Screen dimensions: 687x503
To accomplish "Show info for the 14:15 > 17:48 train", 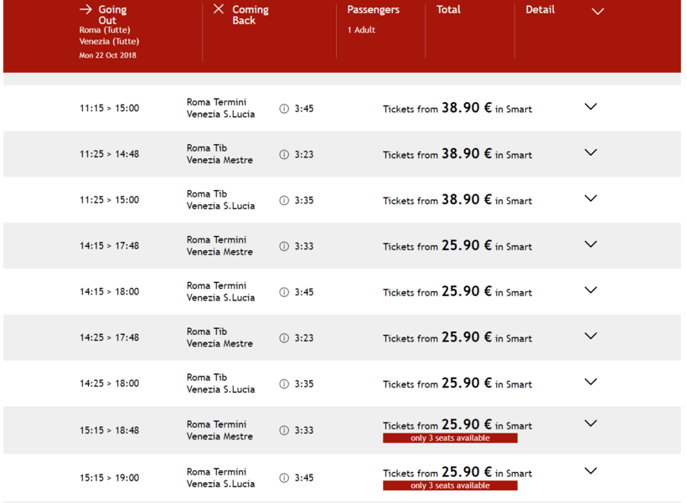I will pos(284,247).
